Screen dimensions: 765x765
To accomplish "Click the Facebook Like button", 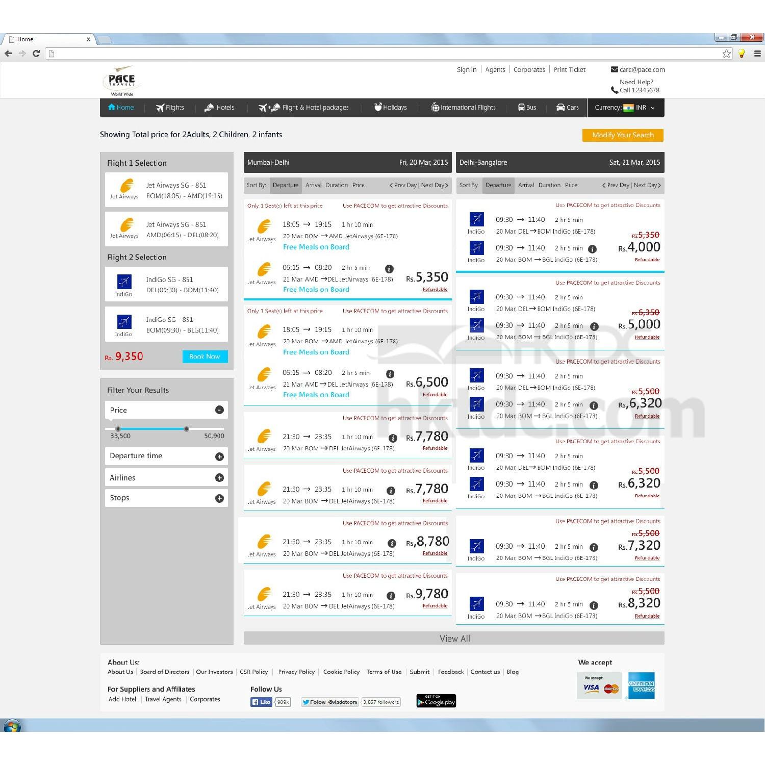I will [x=261, y=702].
